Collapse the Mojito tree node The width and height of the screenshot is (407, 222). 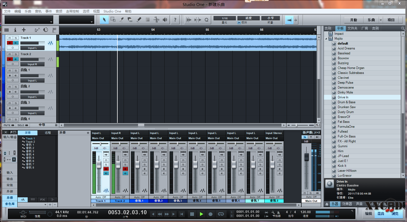pyautogui.click(x=326, y=39)
